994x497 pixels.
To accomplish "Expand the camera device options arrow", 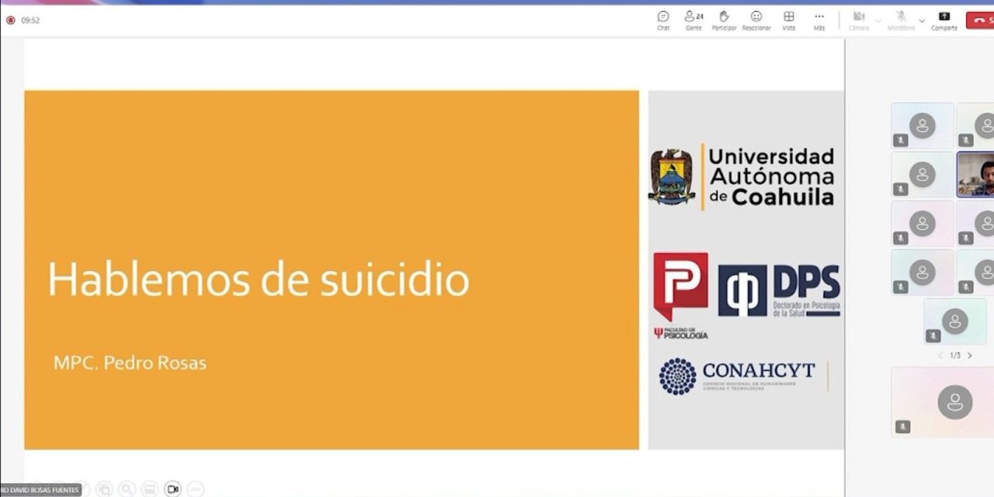I will tap(878, 21).
